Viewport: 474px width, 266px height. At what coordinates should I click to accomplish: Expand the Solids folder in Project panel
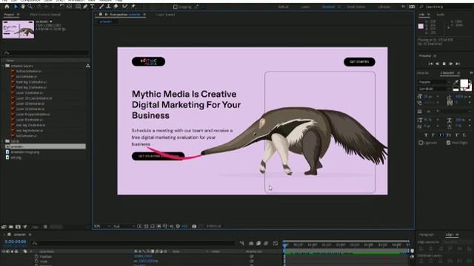[x=3, y=141]
